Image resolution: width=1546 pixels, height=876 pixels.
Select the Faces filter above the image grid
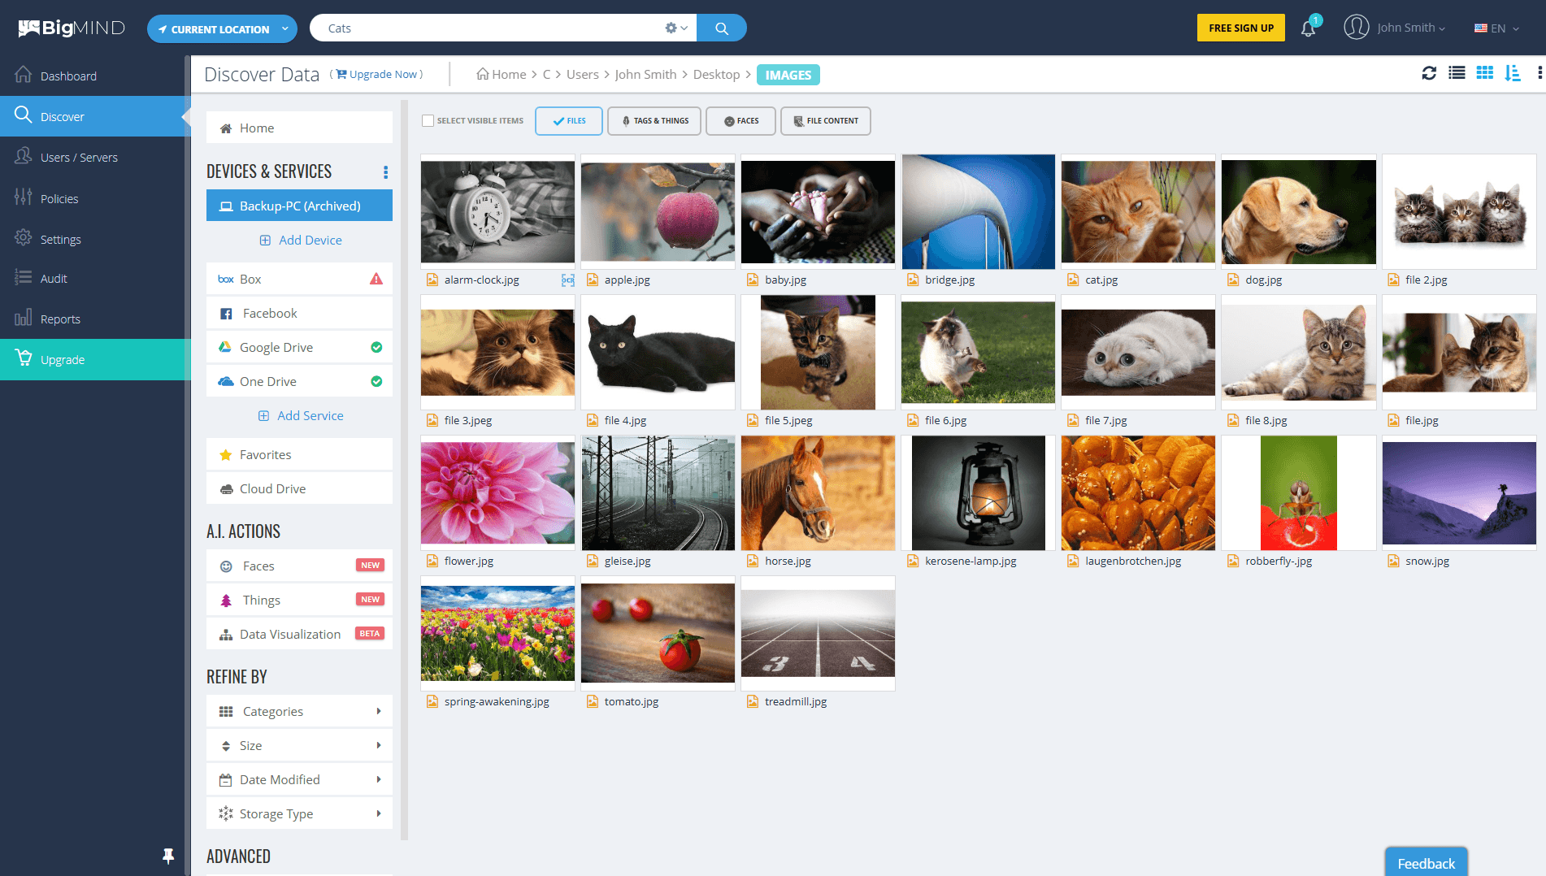[740, 120]
